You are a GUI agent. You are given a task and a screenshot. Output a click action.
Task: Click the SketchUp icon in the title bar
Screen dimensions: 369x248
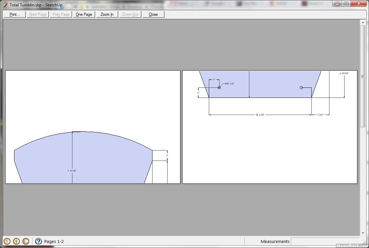(x=5, y=5)
